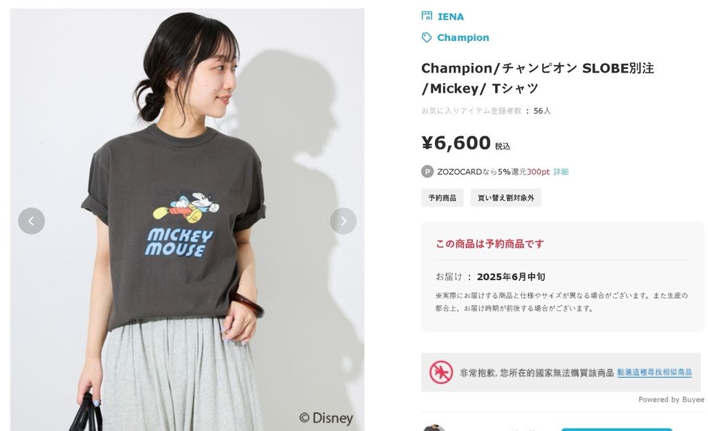Click the Powered by Buyee text

pyautogui.click(x=671, y=399)
